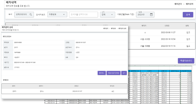The height and width of the screenshot is (104, 196).
Task: Click the 운전자 value 관리자
Action: pyautogui.click(x=16, y=47)
